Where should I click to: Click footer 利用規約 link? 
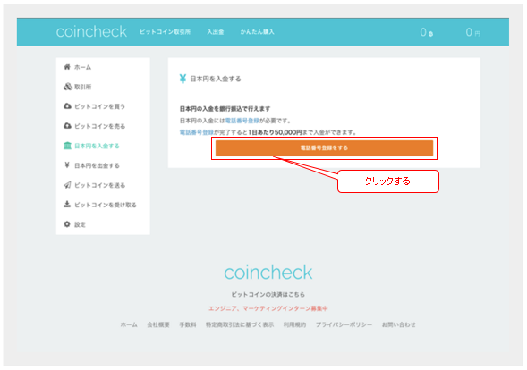click(x=294, y=324)
